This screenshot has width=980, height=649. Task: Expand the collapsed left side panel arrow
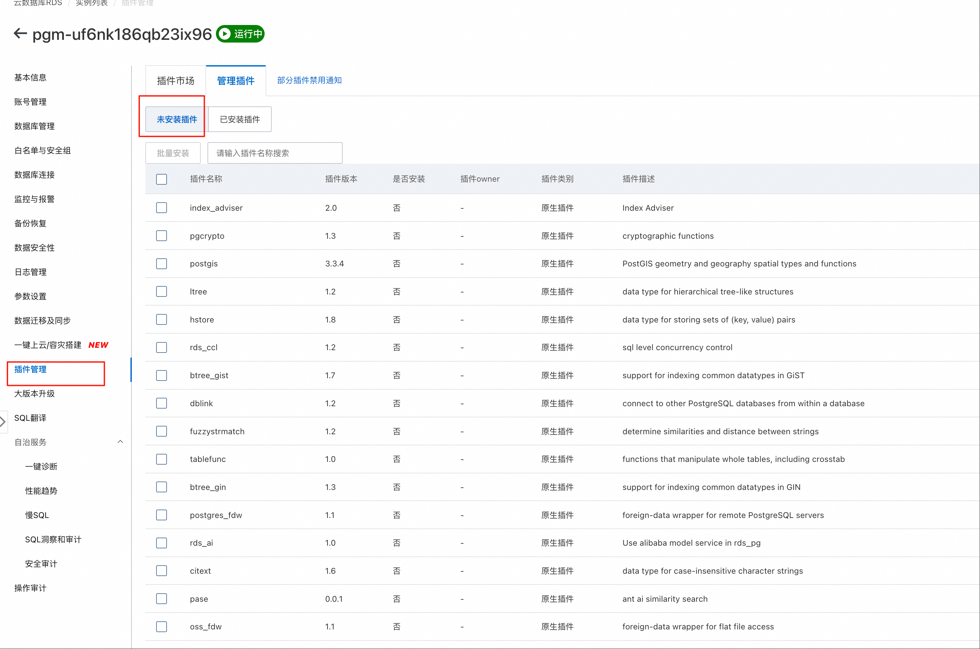click(3, 421)
